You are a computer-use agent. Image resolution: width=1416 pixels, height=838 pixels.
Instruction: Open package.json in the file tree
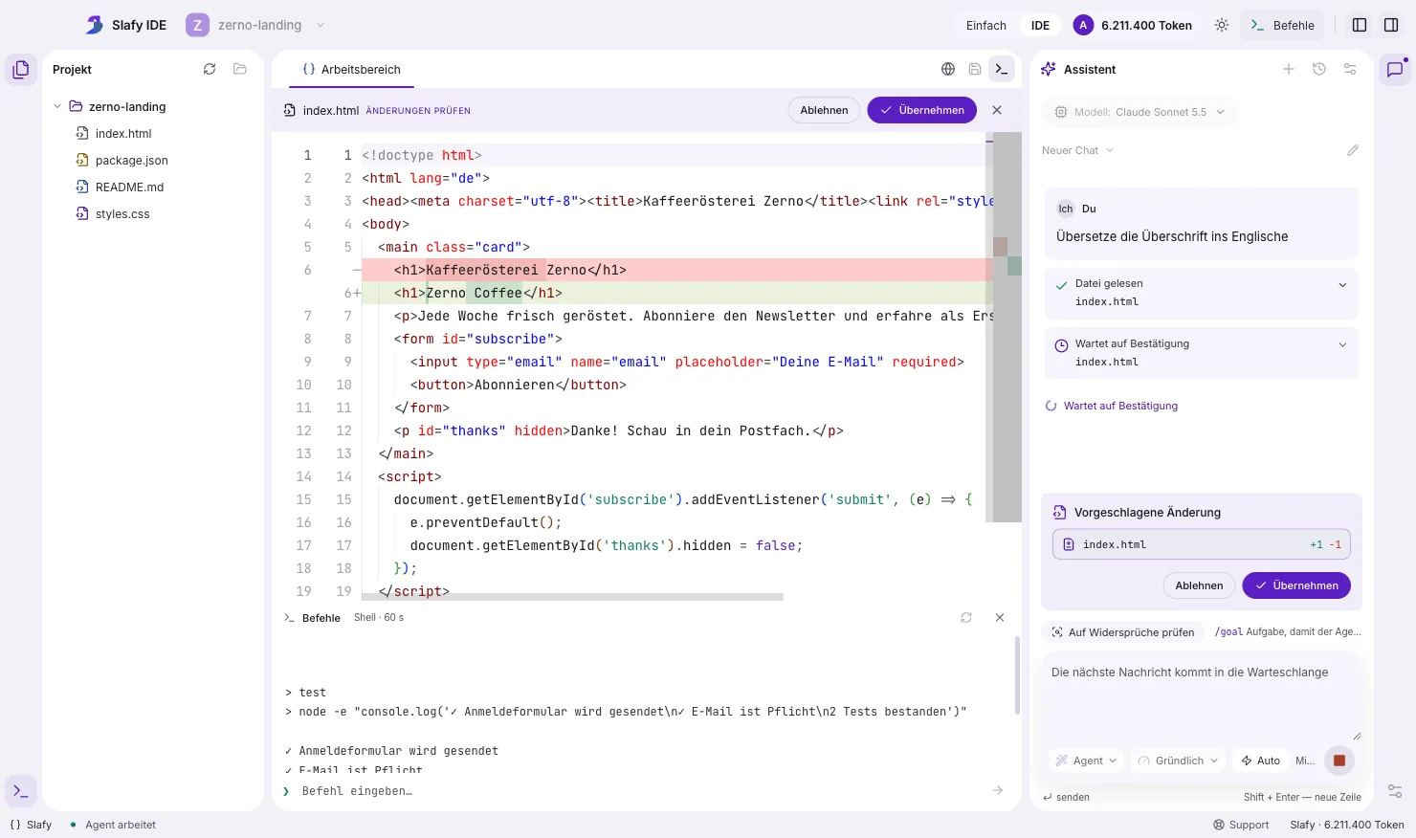point(131,161)
